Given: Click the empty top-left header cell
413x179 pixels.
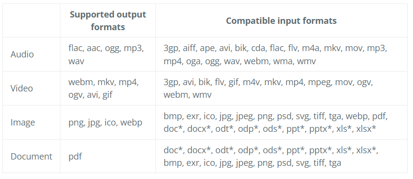Looking at the screenshot, I should (x=31, y=20).
